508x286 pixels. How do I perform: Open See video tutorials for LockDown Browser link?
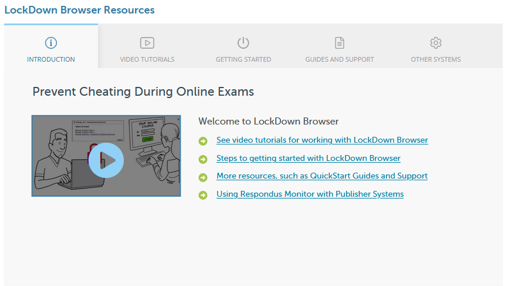322,140
